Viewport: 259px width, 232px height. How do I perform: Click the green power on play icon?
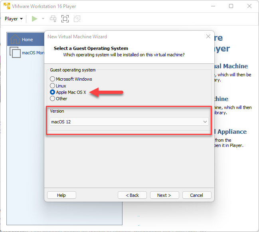pos(34,19)
